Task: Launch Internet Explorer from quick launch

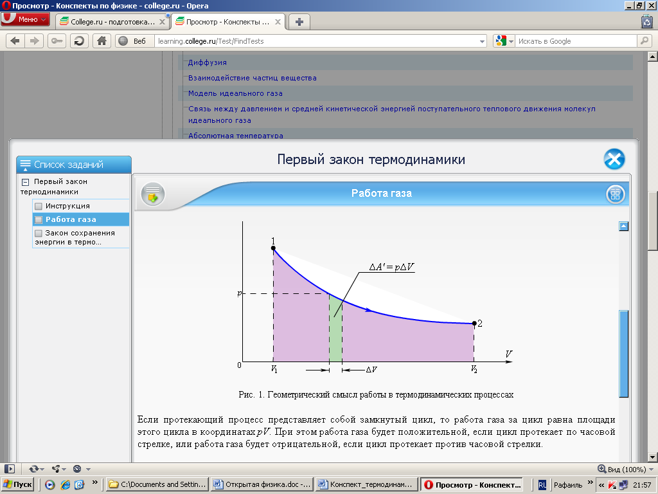Action: [65, 485]
